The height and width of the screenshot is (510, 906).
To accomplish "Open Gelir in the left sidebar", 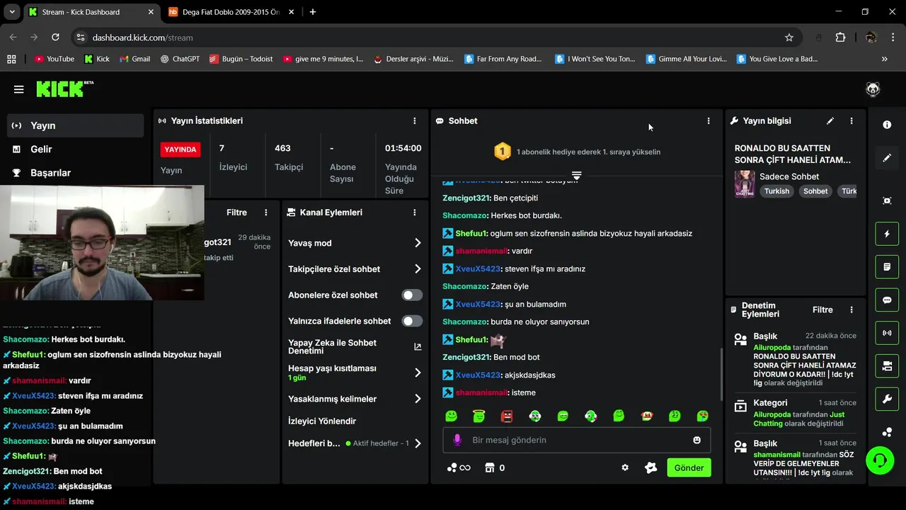I will coord(75,149).
